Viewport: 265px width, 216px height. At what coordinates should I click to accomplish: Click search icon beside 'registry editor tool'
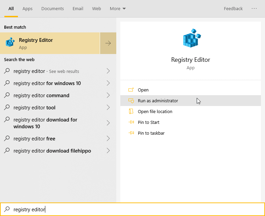7,107
